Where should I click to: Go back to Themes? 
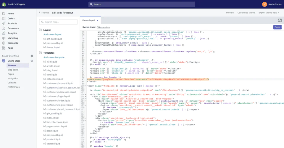(44, 13)
